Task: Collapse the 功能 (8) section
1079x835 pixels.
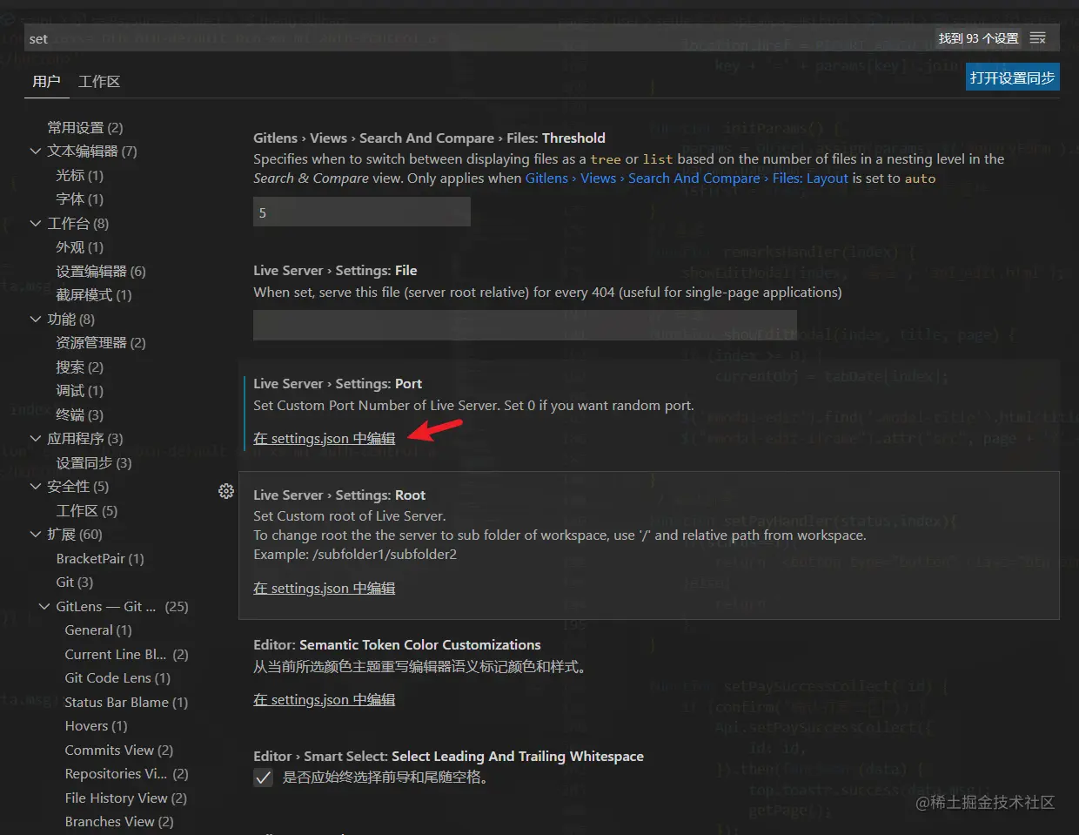Action: tap(36, 319)
